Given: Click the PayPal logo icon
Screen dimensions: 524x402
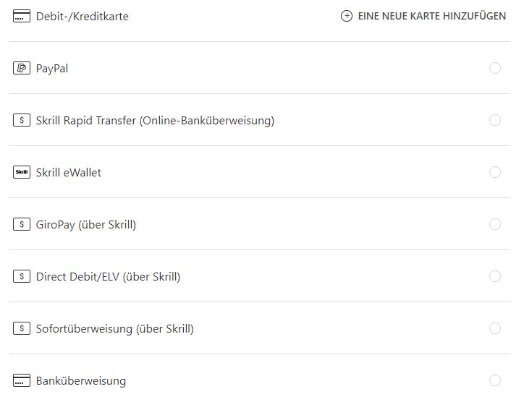Looking at the screenshot, I should (22, 68).
